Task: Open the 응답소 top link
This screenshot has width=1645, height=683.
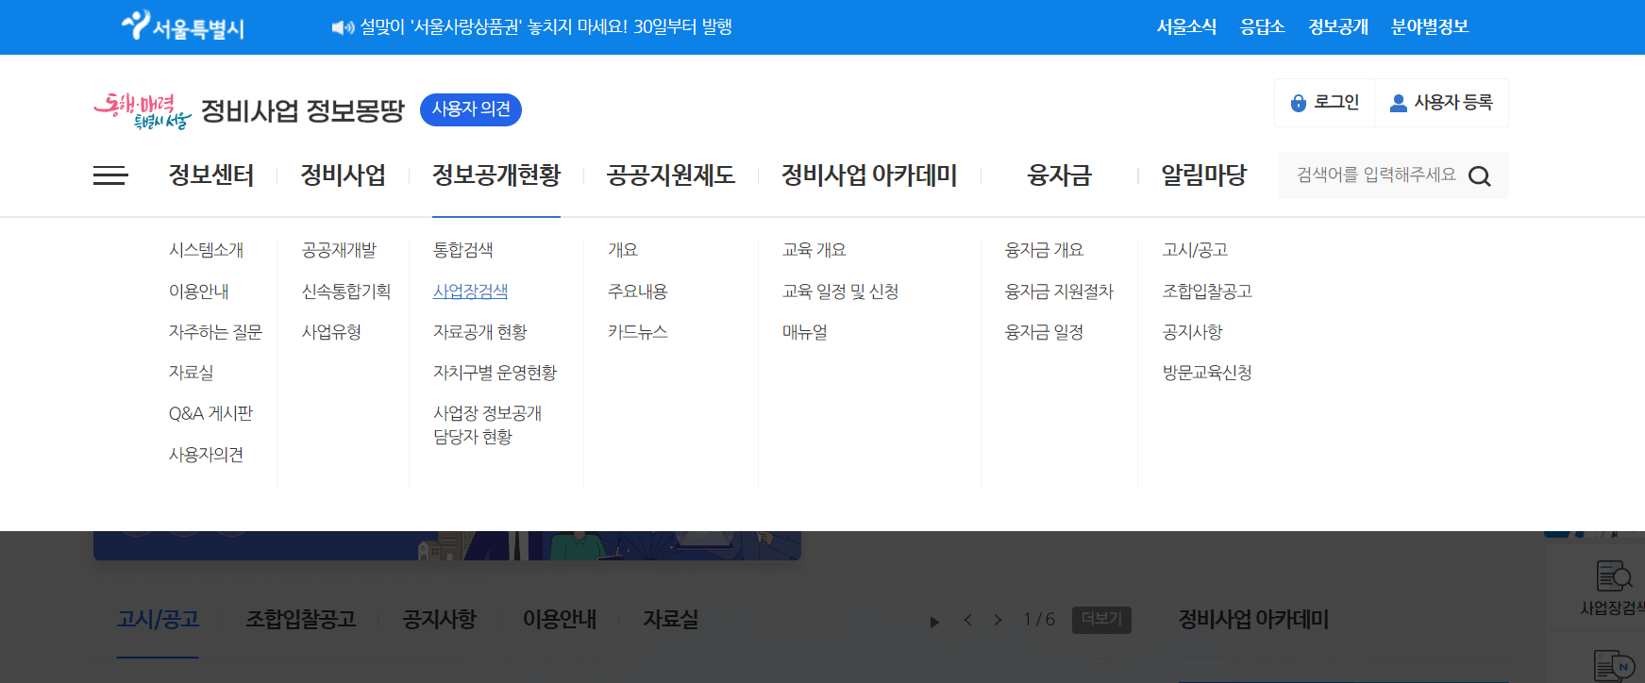Action: (1262, 27)
